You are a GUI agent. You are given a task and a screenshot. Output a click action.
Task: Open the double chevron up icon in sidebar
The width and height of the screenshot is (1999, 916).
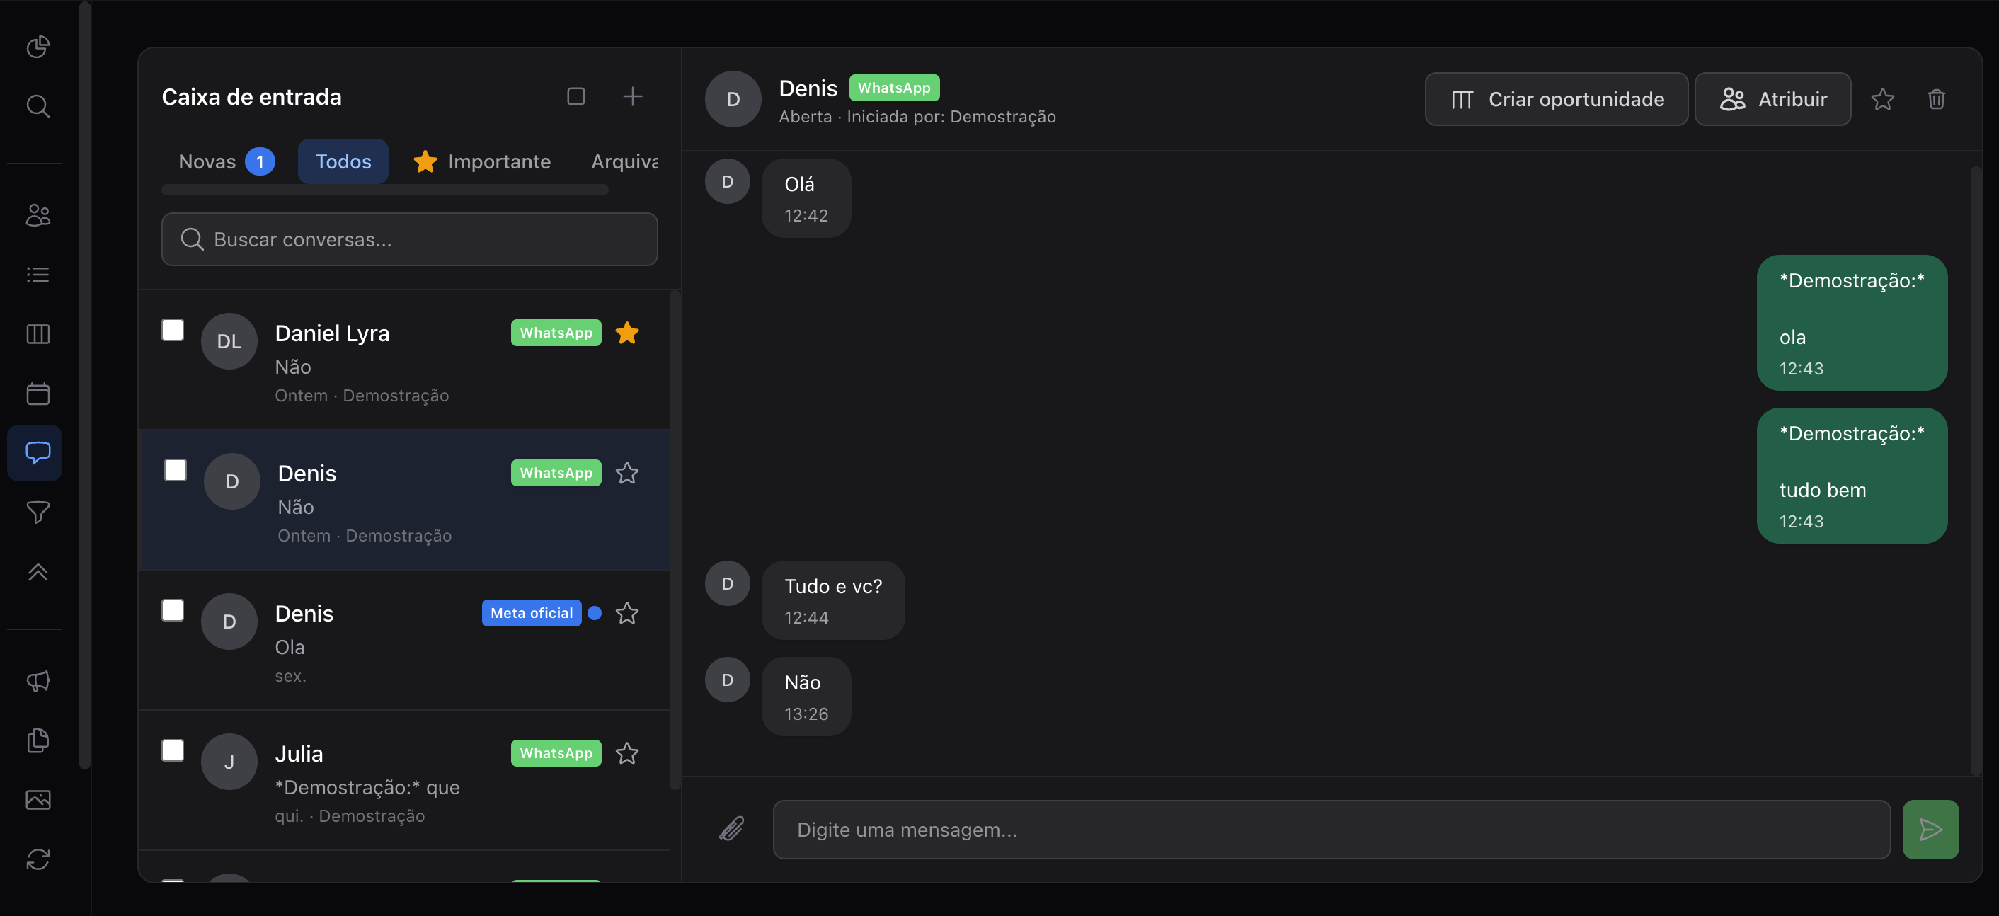38,572
